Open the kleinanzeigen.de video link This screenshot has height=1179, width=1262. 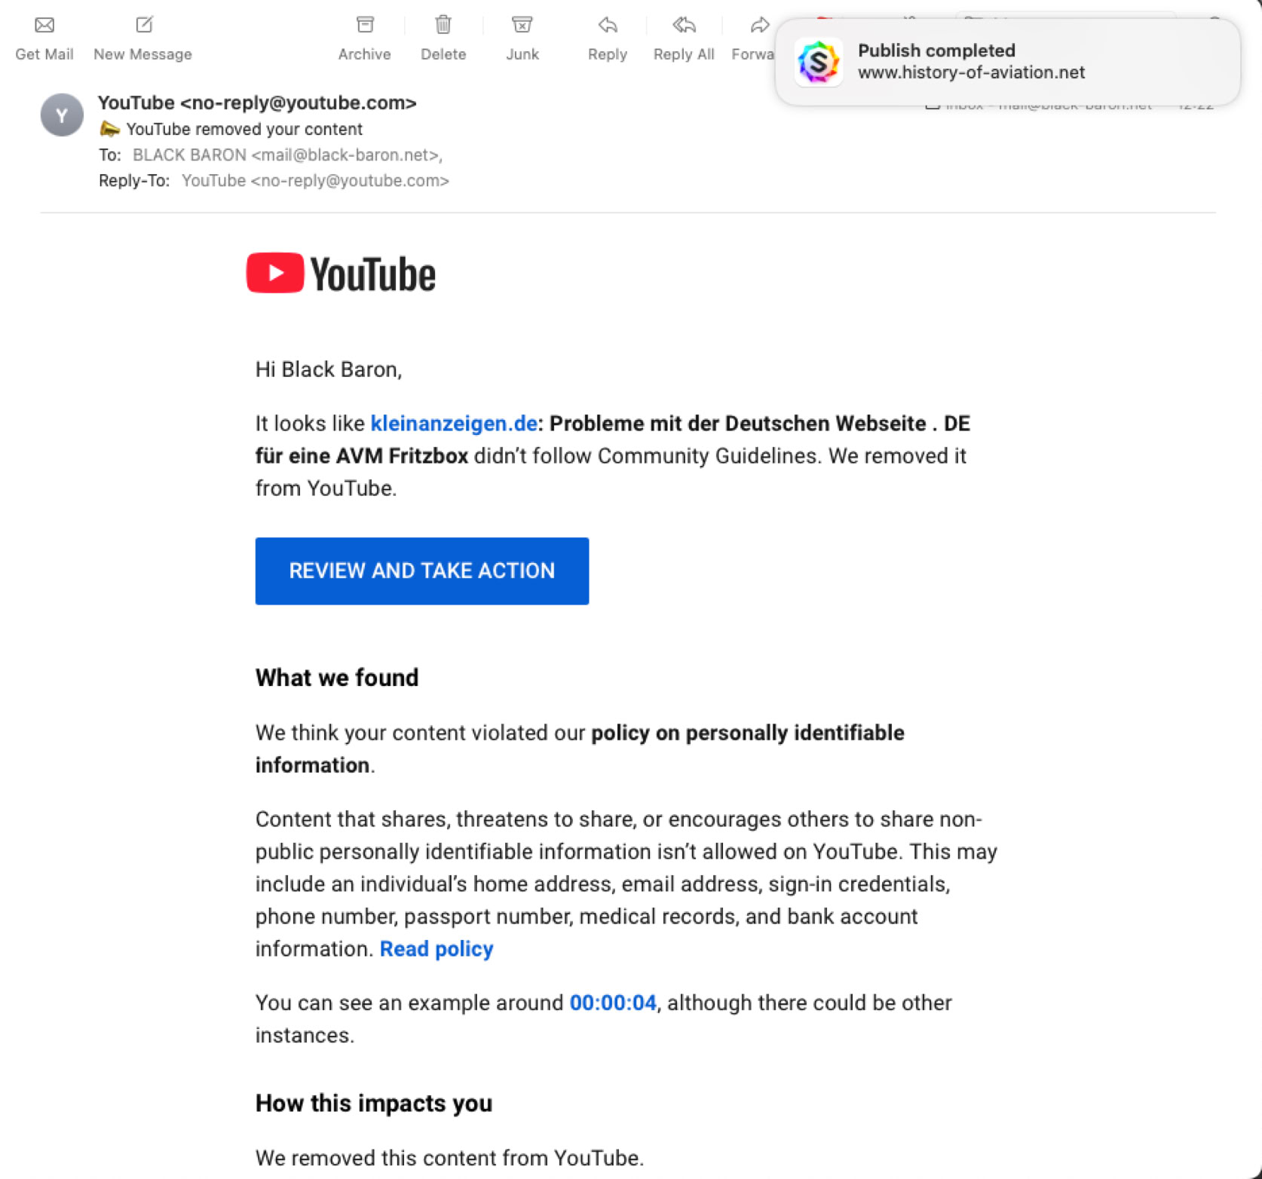pyautogui.click(x=453, y=424)
